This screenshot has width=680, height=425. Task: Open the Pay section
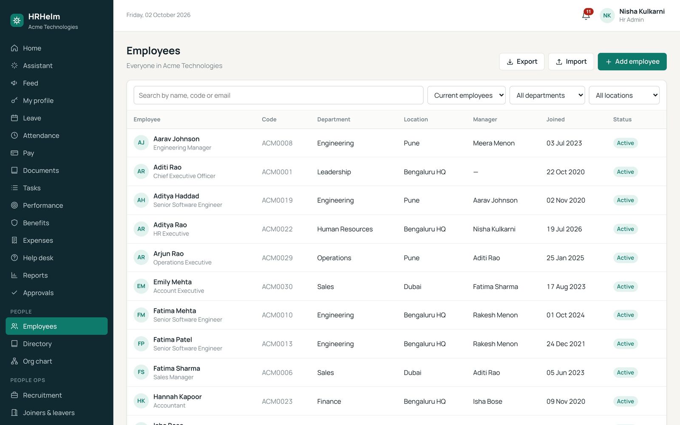[57, 153]
